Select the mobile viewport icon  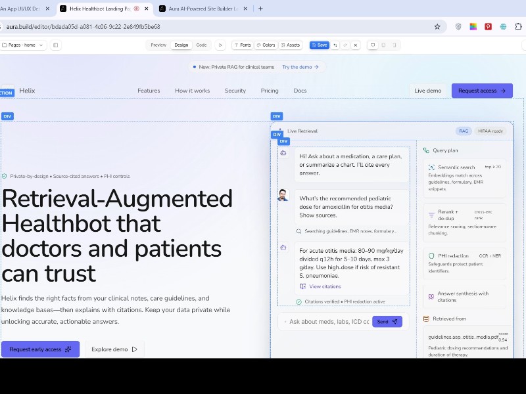tap(394, 45)
